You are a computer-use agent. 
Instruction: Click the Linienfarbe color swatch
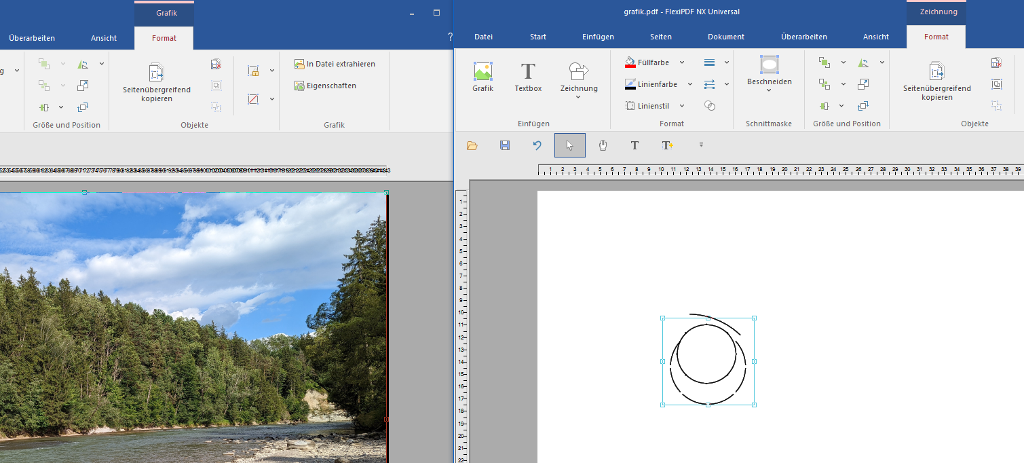[630, 85]
